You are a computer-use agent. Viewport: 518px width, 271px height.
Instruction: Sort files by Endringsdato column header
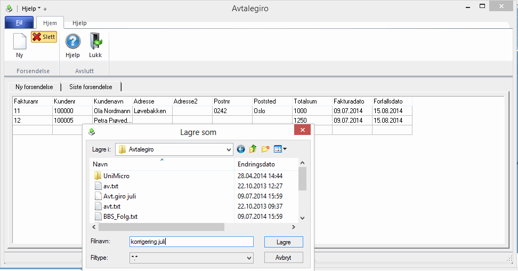265,164
